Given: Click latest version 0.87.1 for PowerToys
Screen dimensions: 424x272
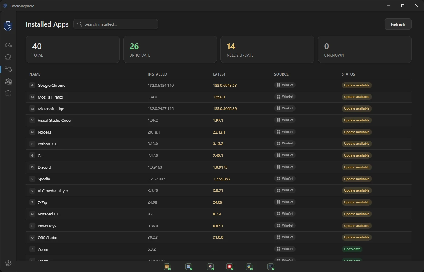Looking at the screenshot, I should [218, 226].
